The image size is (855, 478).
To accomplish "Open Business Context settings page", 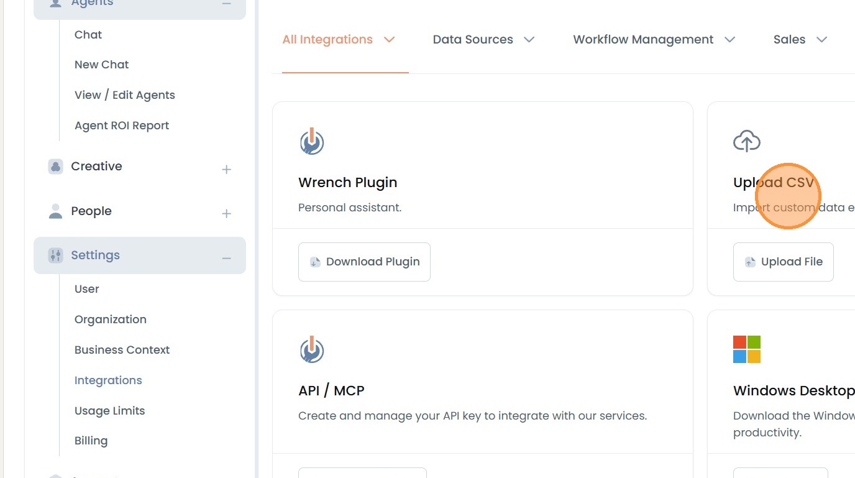I will (122, 350).
